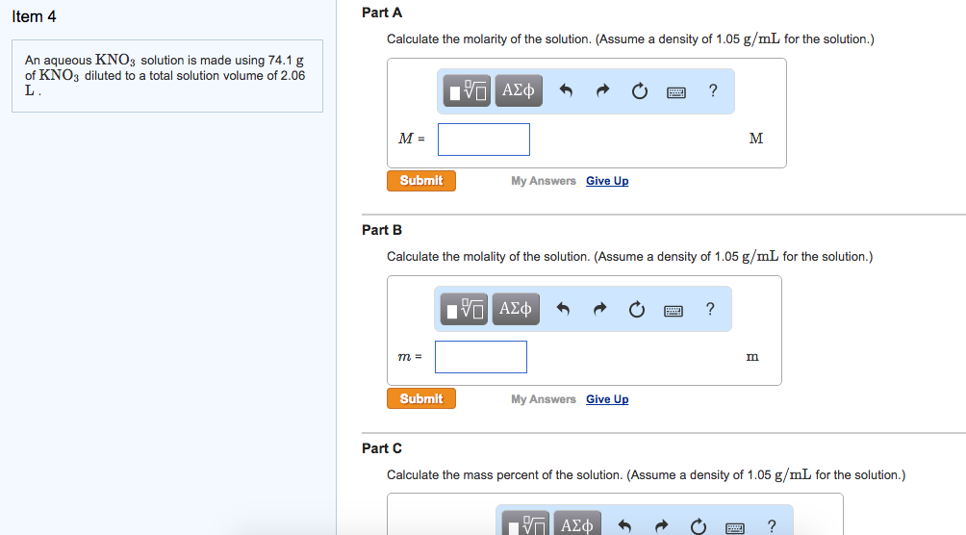The image size is (966, 535).
Task: Submit the Part A molarity answer
Action: tap(421, 181)
